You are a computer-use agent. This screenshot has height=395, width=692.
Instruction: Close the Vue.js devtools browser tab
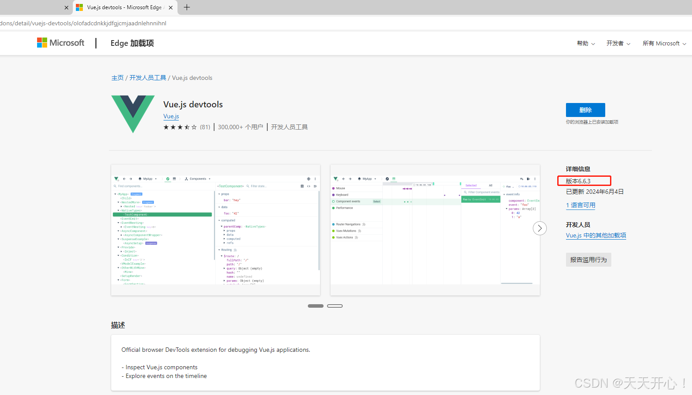click(x=170, y=7)
